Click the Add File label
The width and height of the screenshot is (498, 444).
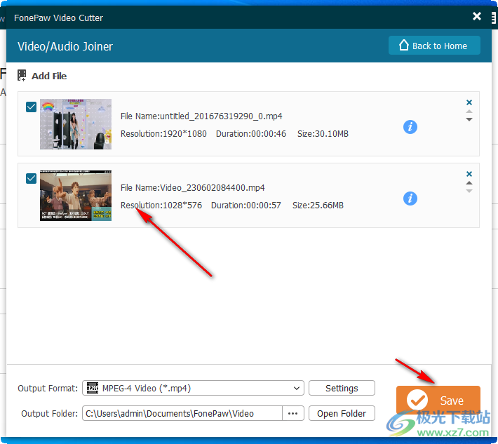point(49,76)
